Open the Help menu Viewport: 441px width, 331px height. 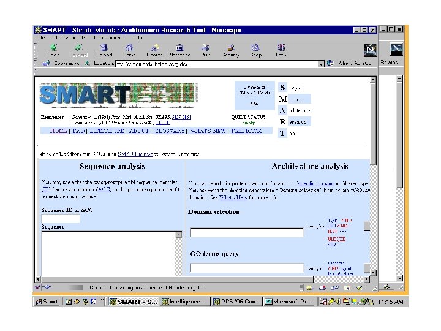(x=137, y=37)
